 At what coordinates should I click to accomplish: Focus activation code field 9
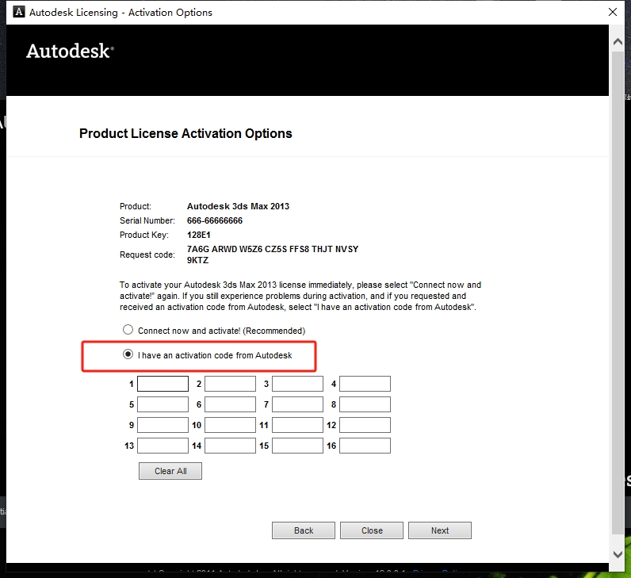[163, 425]
